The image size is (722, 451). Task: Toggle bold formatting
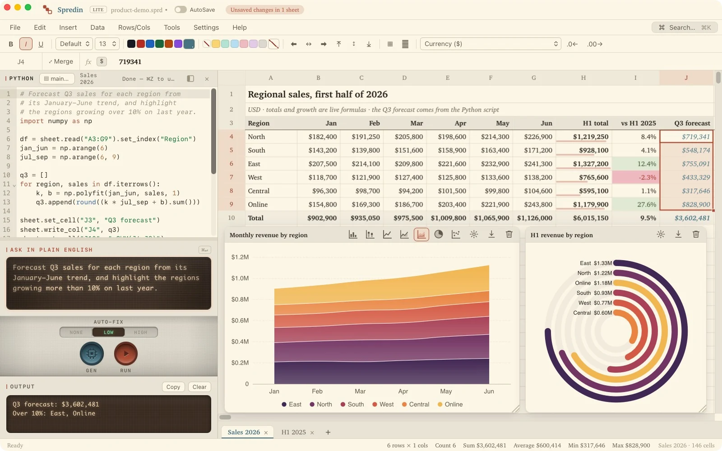coord(11,44)
